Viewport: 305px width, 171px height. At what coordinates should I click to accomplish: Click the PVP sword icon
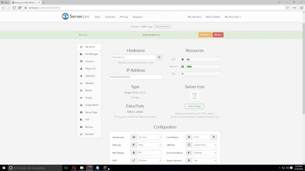133,161
